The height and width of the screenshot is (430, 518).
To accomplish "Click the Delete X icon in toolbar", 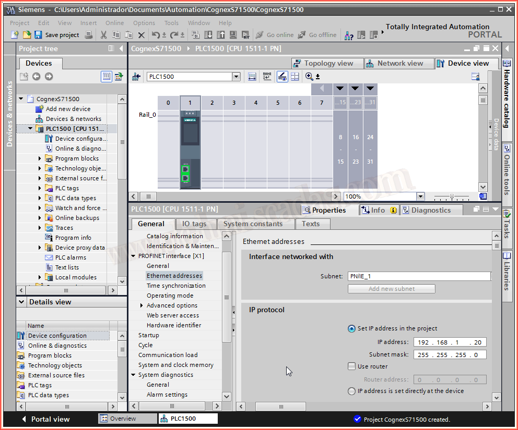I will (141, 35).
